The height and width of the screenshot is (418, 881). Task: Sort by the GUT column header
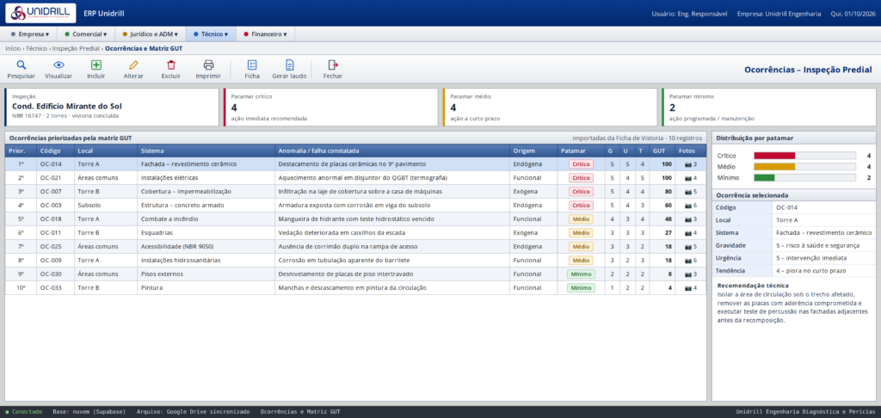[x=662, y=151]
